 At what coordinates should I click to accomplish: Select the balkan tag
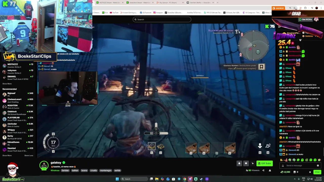(x=75, y=170)
